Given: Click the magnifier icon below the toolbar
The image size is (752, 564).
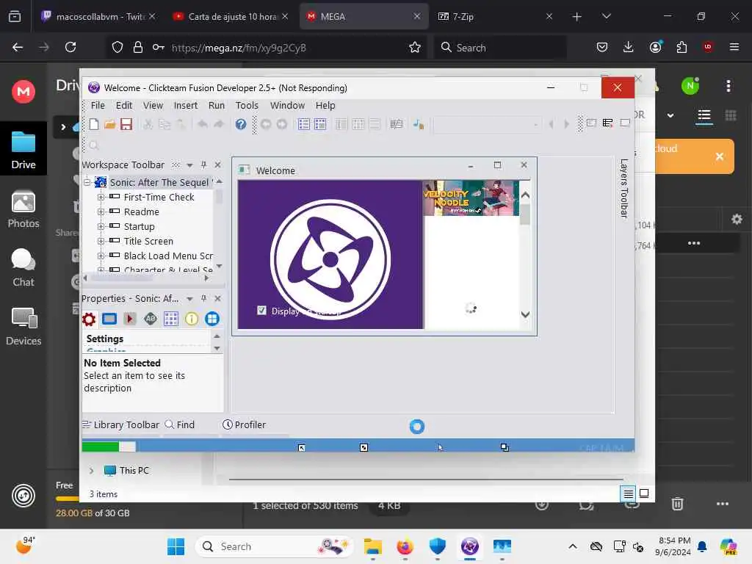Looking at the screenshot, I should [94, 145].
